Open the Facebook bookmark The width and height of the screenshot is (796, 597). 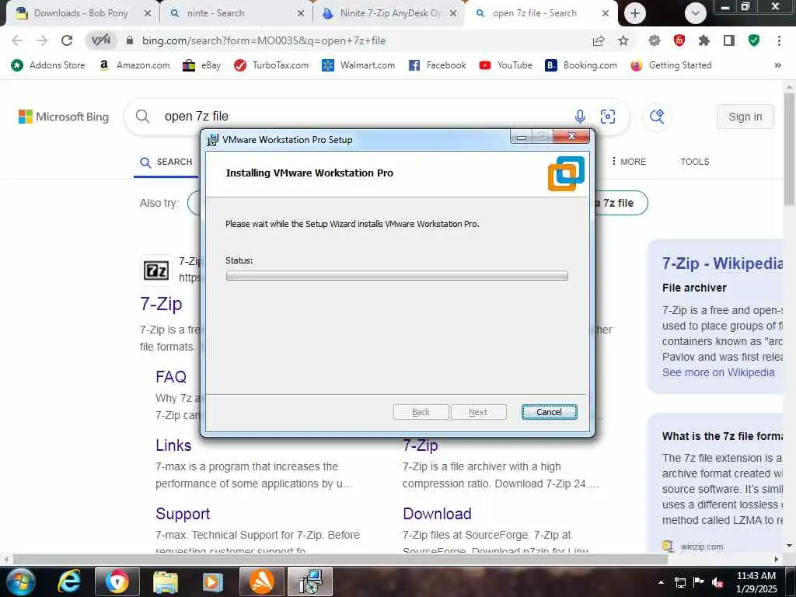click(437, 65)
